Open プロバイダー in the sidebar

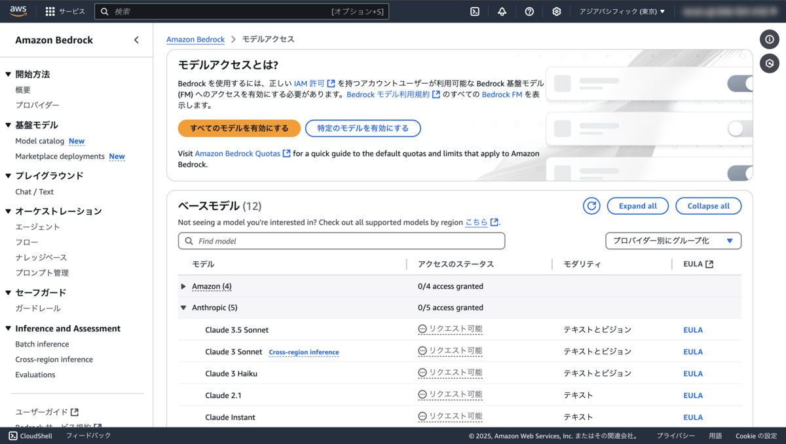coord(37,105)
